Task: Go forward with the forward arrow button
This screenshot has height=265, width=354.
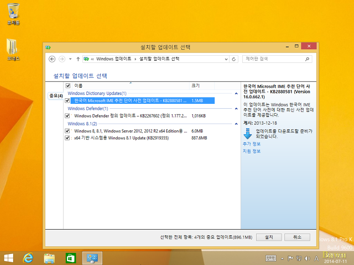Action: coord(62,59)
